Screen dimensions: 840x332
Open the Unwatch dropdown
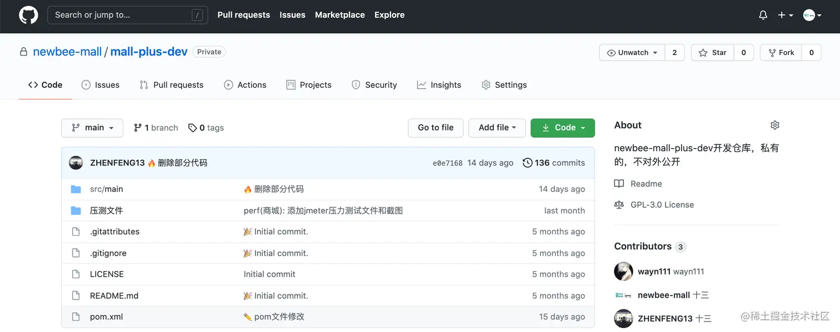click(632, 53)
